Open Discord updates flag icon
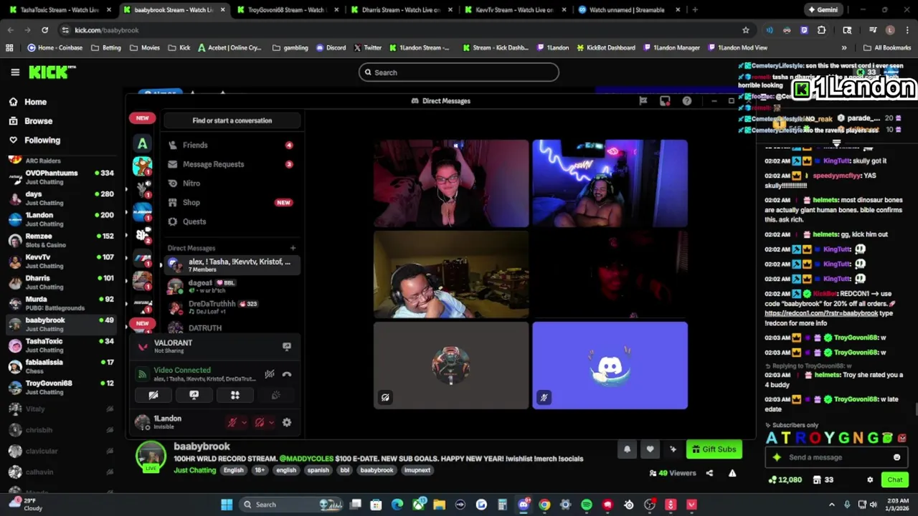 click(643, 101)
